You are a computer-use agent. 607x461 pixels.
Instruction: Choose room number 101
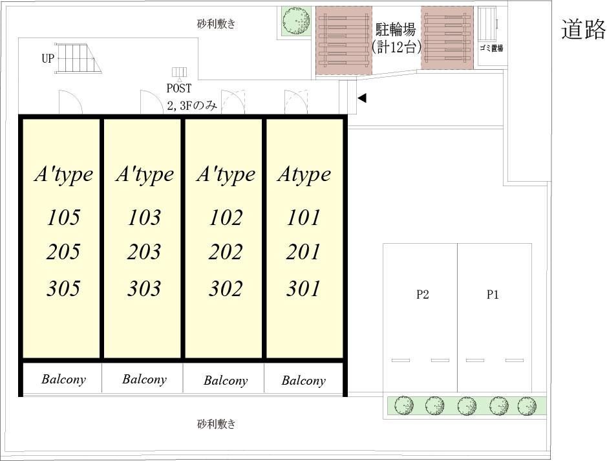304,218
